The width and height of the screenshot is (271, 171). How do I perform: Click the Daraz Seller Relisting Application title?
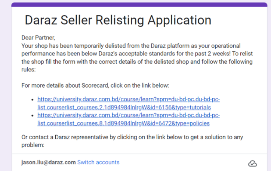[x=118, y=20]
